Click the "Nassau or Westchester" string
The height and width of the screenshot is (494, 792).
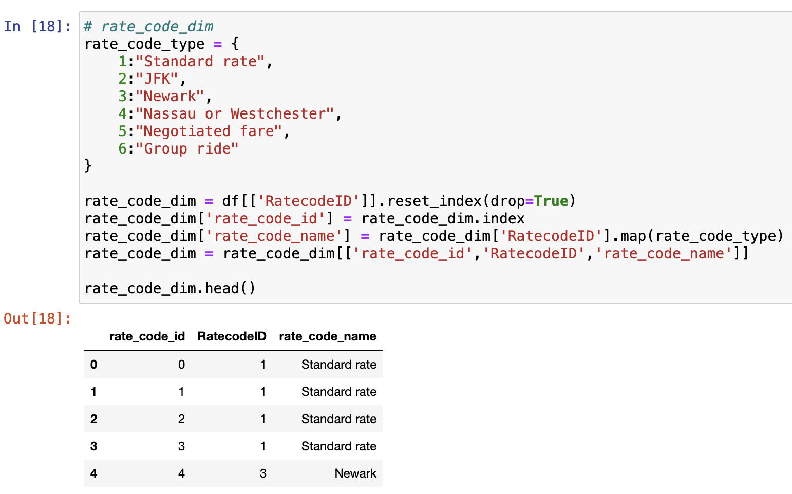tap(235, 113)
